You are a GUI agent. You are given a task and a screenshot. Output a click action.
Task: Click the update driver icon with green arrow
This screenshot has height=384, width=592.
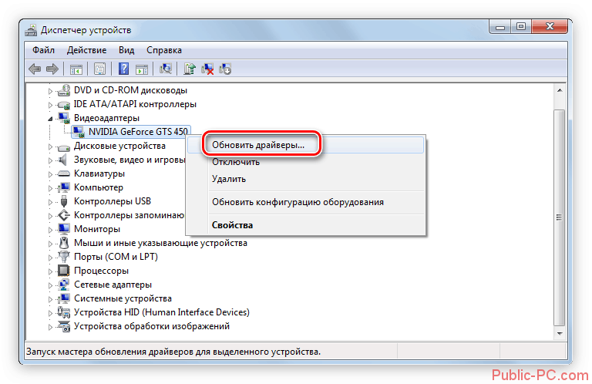(190, 69)
